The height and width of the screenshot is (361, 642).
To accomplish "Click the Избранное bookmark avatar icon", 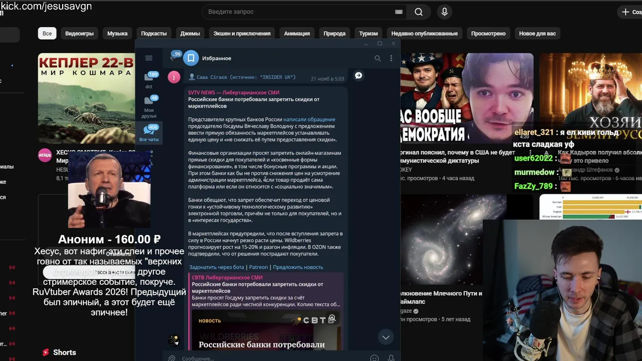I will (191, 58).
